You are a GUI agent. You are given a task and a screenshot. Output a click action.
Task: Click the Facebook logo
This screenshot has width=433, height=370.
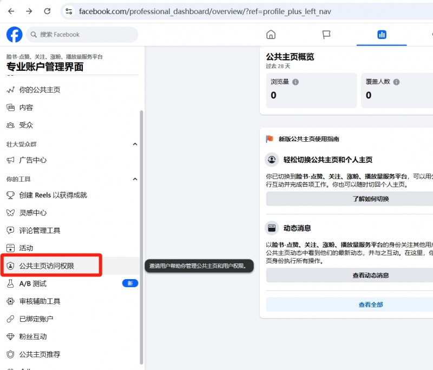pos(15,35)
